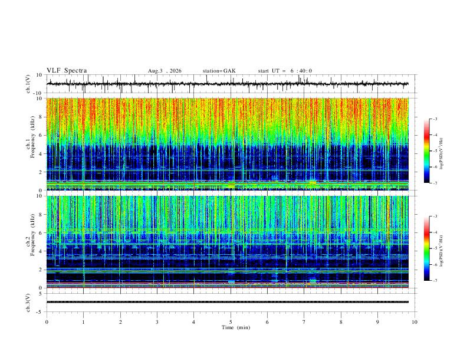Click the 'start UT = 6:40:0' label
This screenshot has width=467, height=361.
(285, 71)
